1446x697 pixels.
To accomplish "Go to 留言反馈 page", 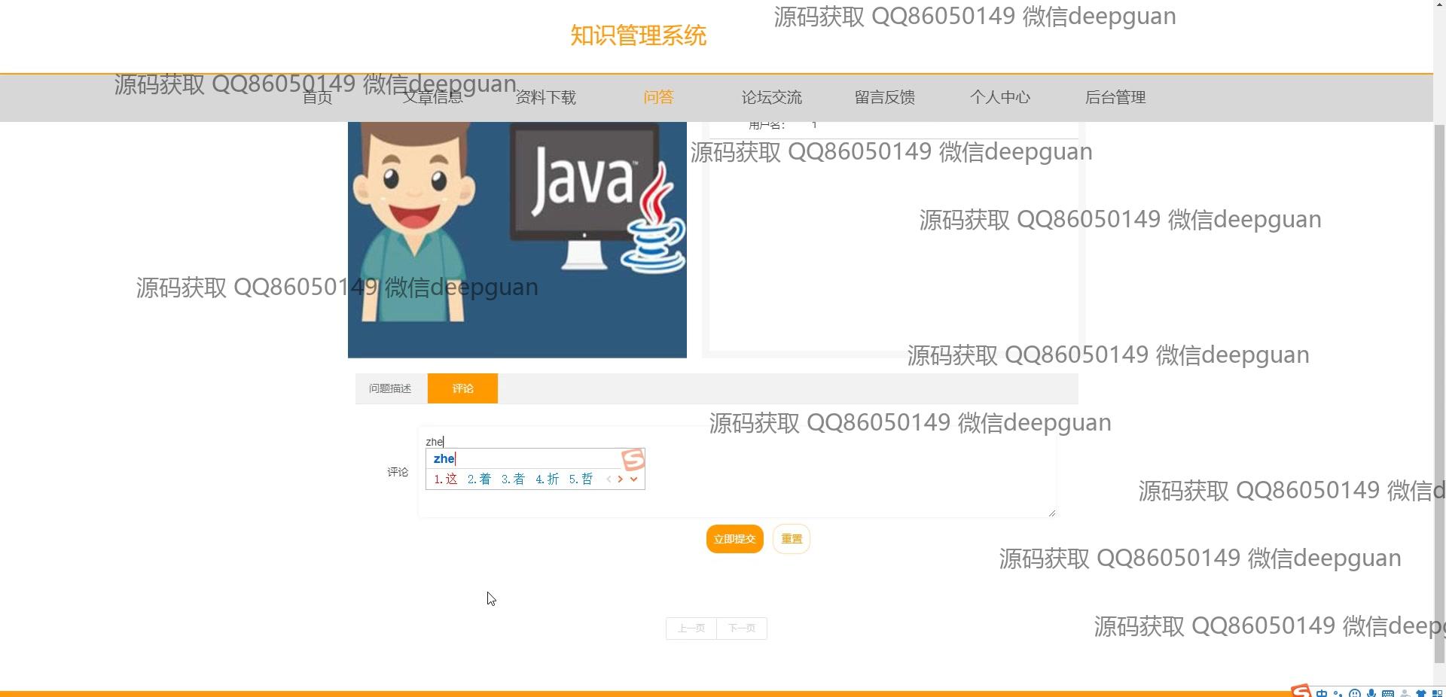I will (884, 97).
